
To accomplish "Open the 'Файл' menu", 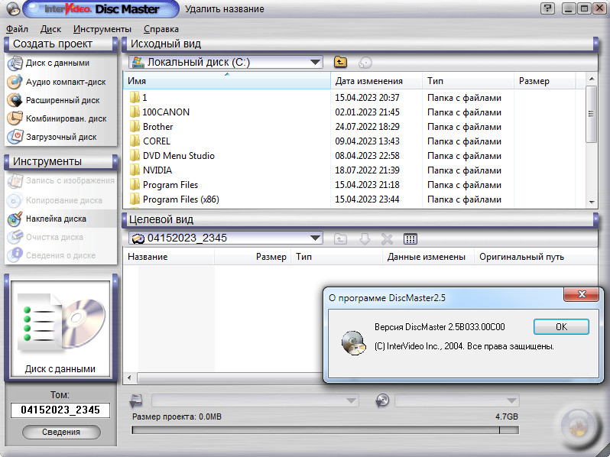I will [x=17, y=29].
